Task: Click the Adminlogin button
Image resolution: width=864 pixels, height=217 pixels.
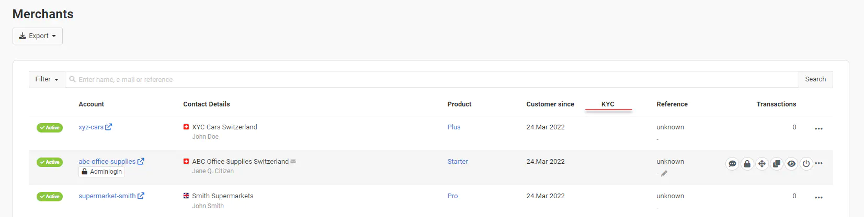Action: (102, 172)
